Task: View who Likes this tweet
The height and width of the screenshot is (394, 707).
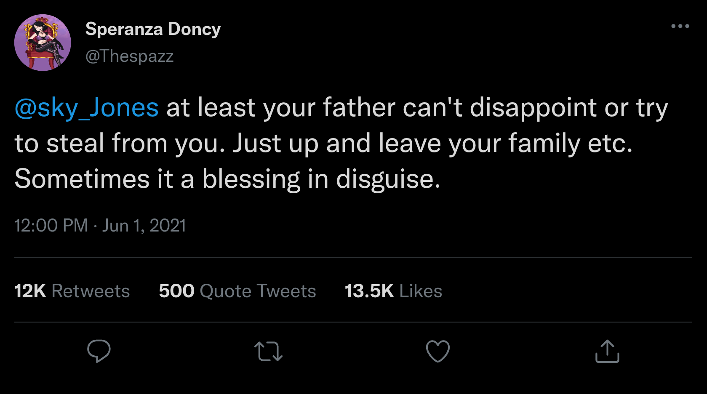Action: click(x=421, y=291)
